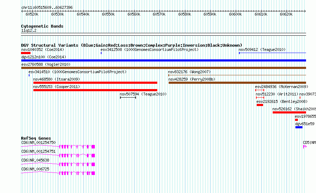Click the 60620k ruler tick label

[286, 14]
